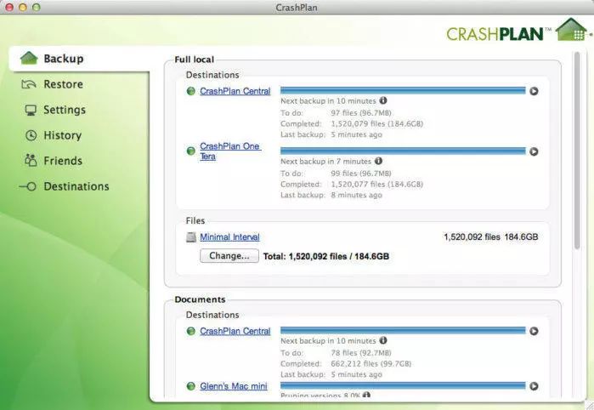The height and width of the screenshot is (410, 594).
Task: Click '1,520,092 files 184.6GB' at the row's right
Action: pyautogui.click(x=491, y=237)
